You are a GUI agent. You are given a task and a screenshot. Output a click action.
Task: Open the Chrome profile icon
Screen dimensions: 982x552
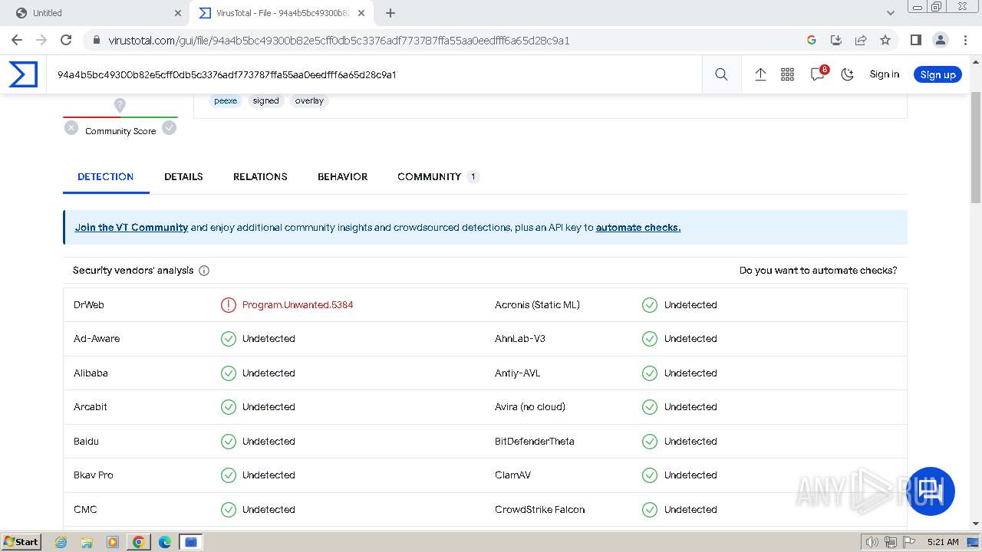pos(941,40)
